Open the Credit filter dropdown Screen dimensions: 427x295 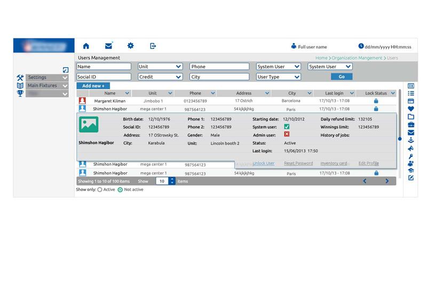pos(160,77)
